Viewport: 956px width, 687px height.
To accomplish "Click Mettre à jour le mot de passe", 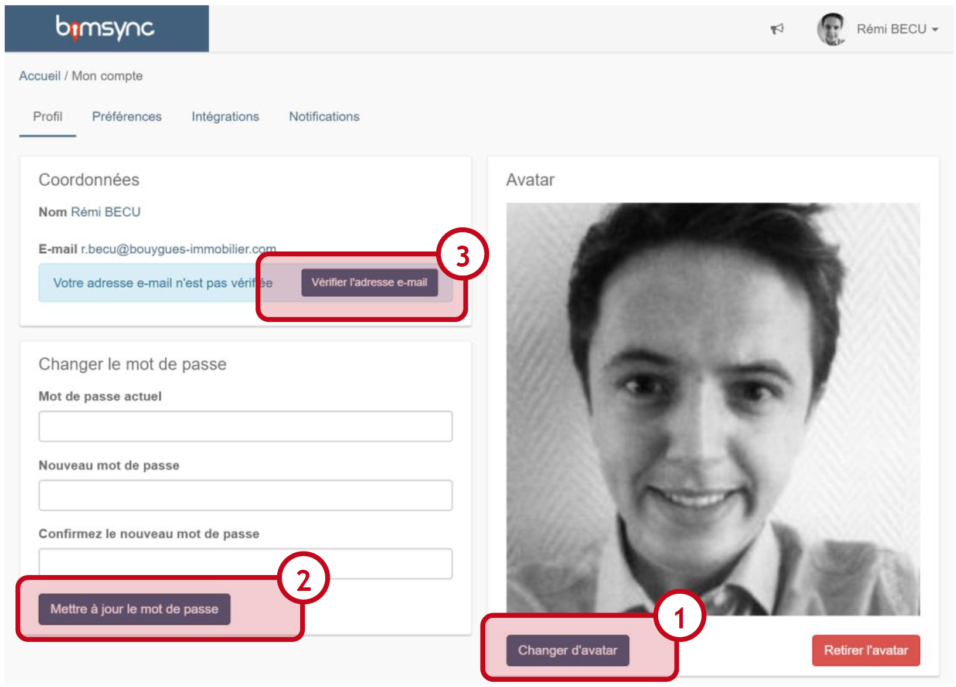I will (134, 609).
